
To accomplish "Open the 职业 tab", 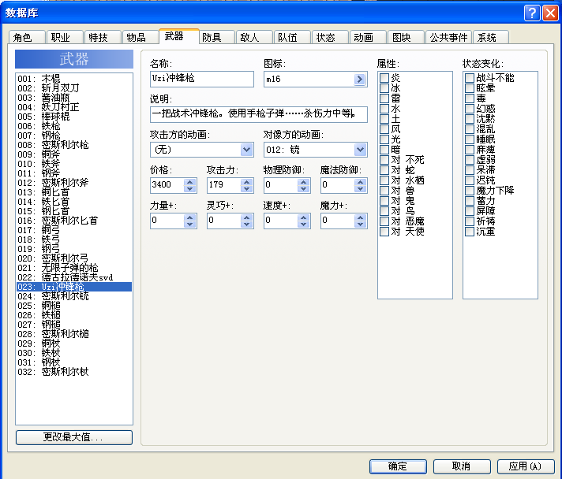I will [65, 37].
